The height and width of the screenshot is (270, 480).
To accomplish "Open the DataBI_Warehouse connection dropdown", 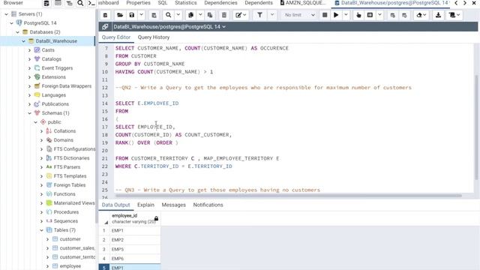I will point(169,27).
